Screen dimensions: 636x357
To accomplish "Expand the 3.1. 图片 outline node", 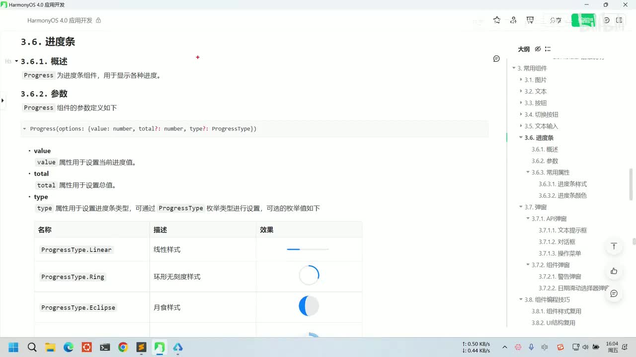I will [x=521, y=80].
